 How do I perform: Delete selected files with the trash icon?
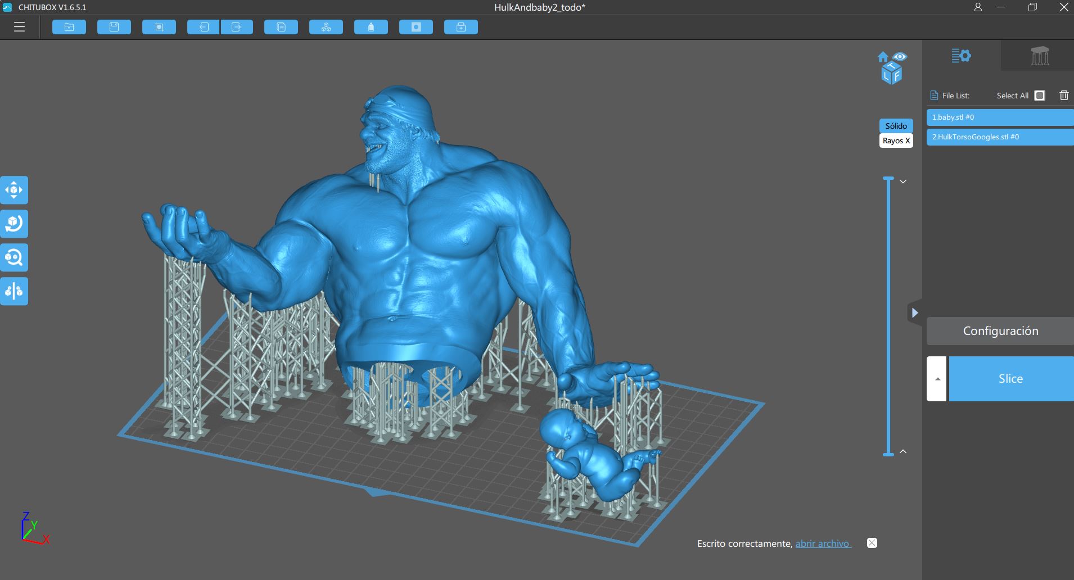pos(1063,96)
